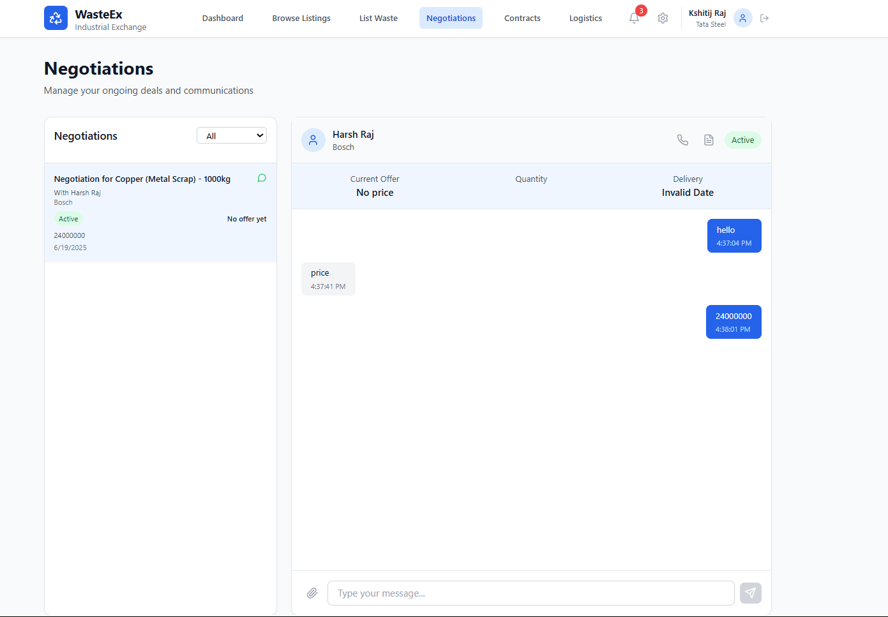Click the logout icon
This screenshot has width=888, height=617.
coord(764,18)
